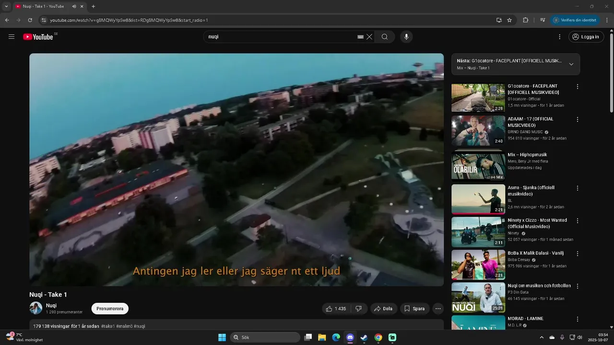Open options for MORAD - LAMINE video
This screenshot has width=614, height=345.
coord(578,319)
